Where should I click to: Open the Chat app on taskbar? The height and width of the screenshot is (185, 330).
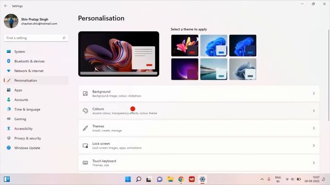click(160, 179)
